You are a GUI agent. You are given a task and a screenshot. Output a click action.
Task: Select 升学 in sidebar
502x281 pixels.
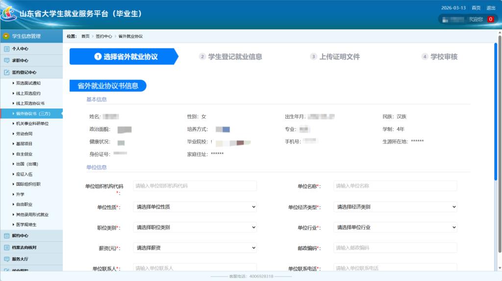pos(20,195)
